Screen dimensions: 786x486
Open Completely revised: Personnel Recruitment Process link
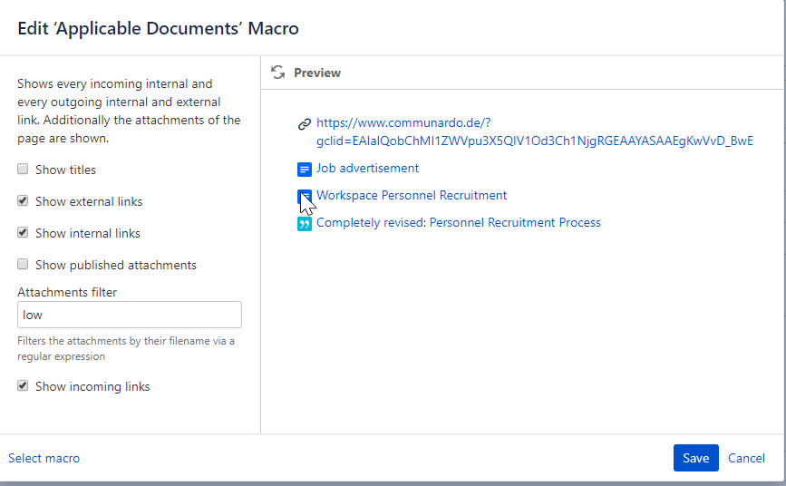pos(458,223)
